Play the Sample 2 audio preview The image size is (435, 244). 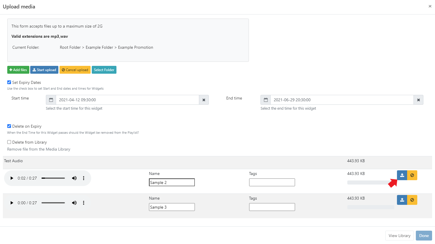click(12, 178)
